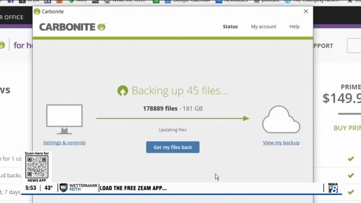This screenshot has width=361, height=203.
Task: Click the computer monitor icon
Action: click(64, 119)
